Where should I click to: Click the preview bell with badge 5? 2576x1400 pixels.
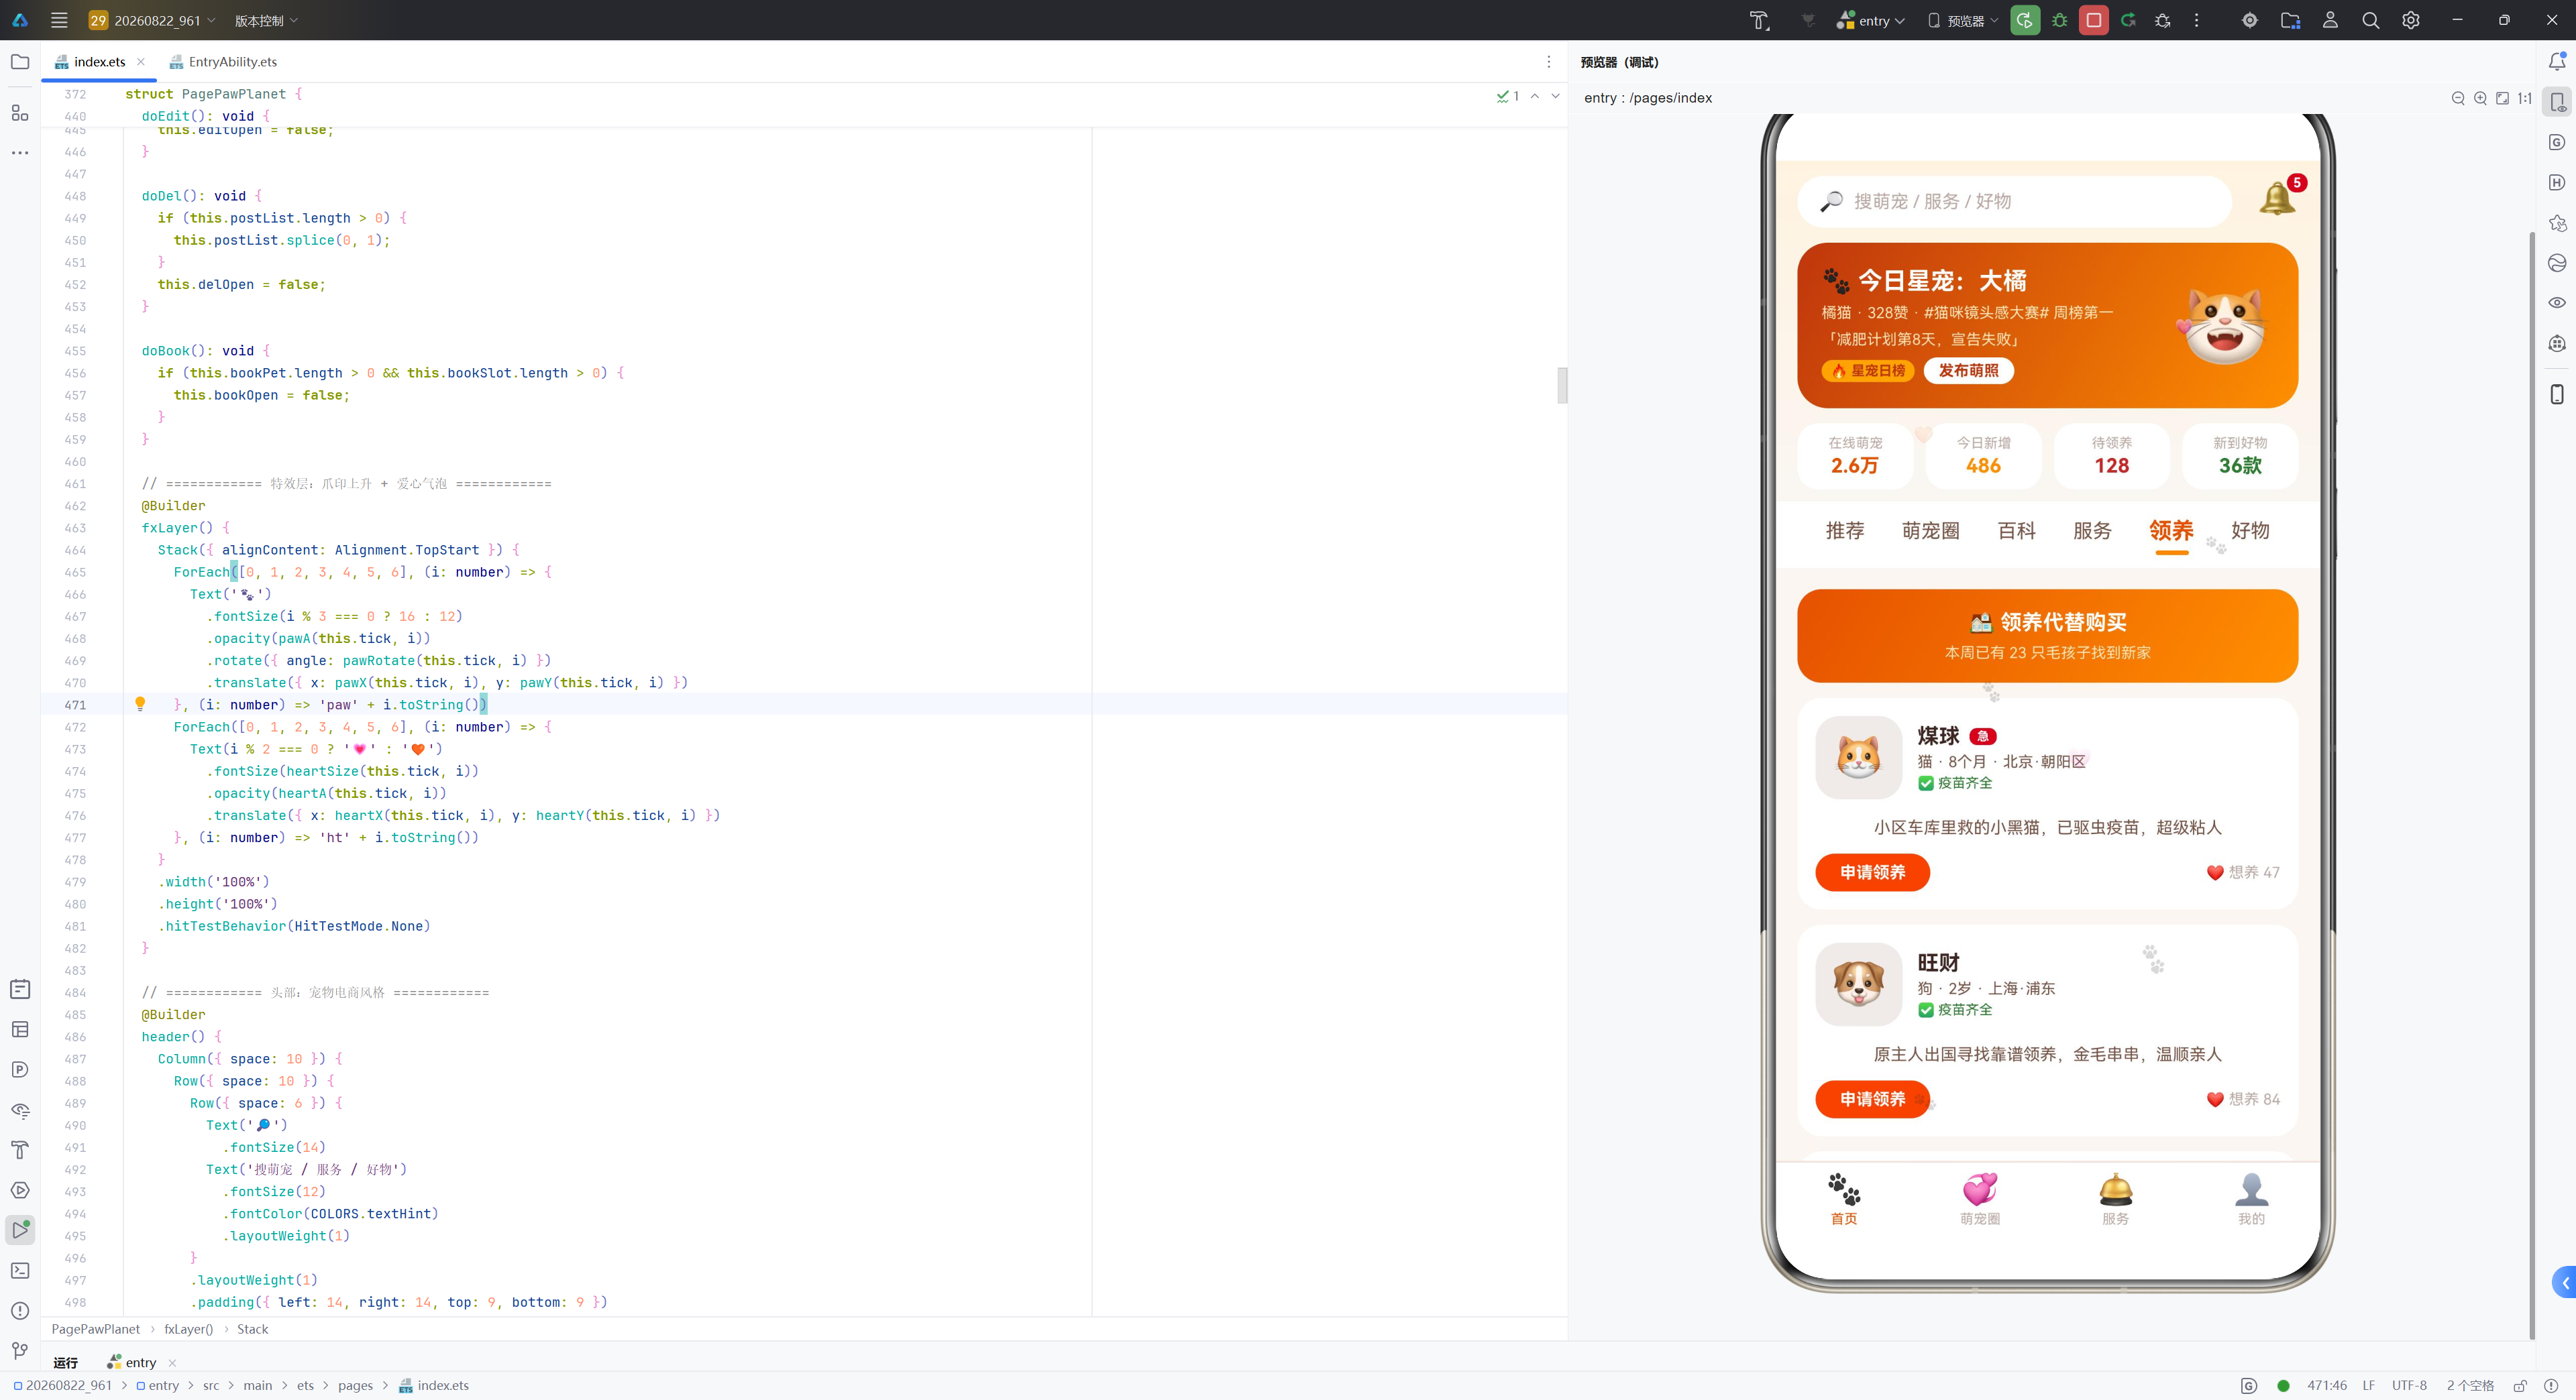[2278, 198]
